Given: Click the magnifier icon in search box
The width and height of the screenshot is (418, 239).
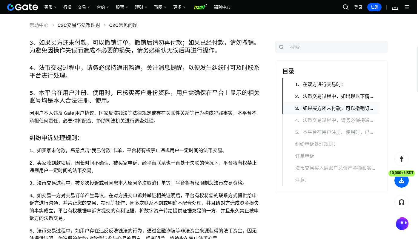Looking at the screenshot, I should click(281, 47).
